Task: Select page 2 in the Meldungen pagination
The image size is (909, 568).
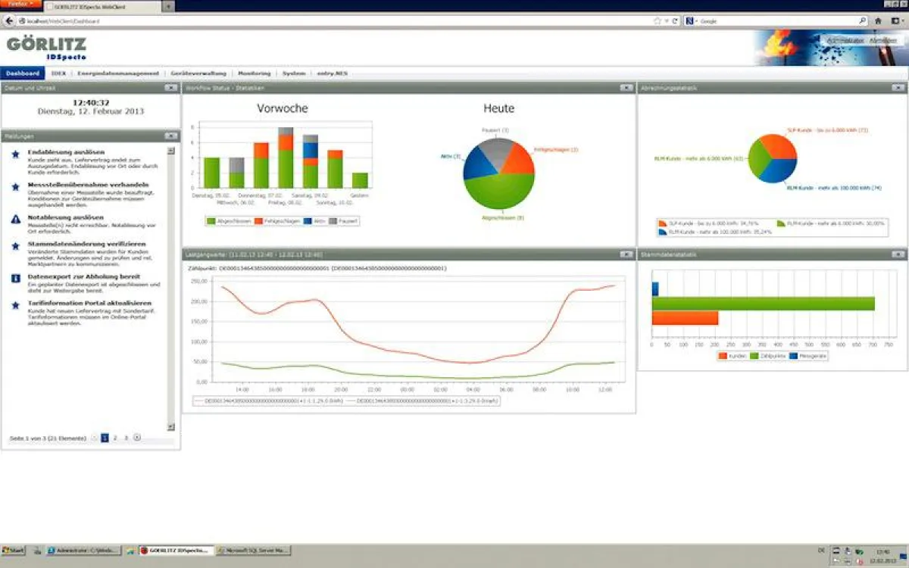Action: tap(114, 437)
